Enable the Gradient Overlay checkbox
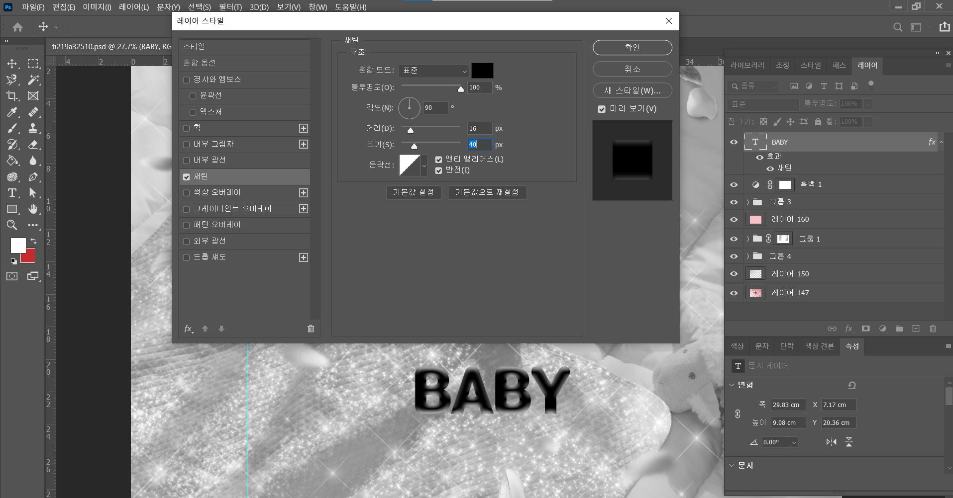953x498 pixels. click(187, 209)
